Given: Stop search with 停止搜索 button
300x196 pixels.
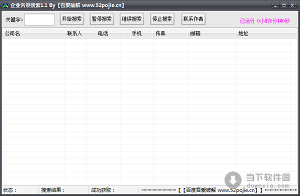Looking at the screenshot, I should click(x=162, y=19).
